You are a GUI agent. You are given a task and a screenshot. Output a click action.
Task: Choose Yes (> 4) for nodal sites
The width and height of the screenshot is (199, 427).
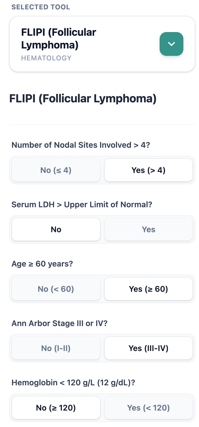pos(149,170)
